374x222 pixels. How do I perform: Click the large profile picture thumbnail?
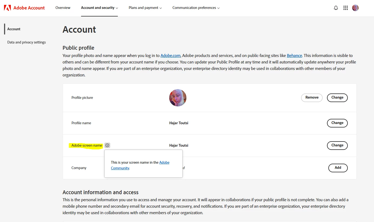(x=178, y=98)
